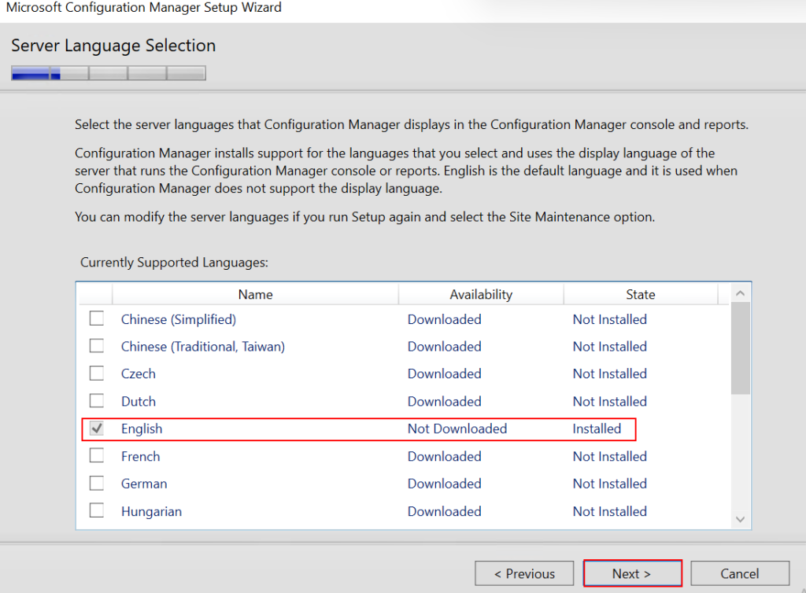Viewport: 806px width, 593px height.
Task: Enable the German language checkbox
Action: pos(96,484)
